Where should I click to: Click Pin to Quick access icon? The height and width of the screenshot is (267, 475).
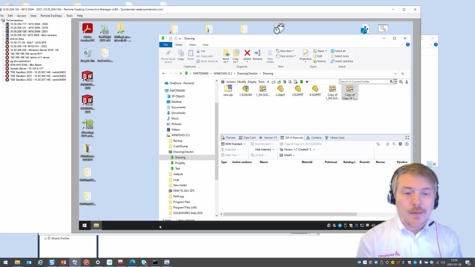[168, 53]
